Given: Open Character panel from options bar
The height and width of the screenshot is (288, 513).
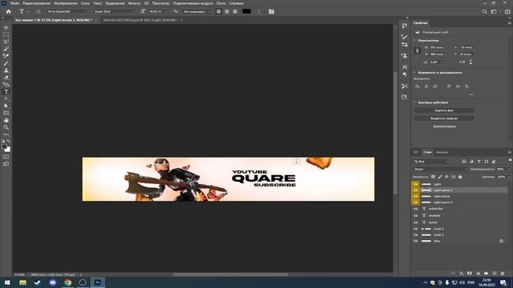Looking at the screenshot, I should 271,11.
